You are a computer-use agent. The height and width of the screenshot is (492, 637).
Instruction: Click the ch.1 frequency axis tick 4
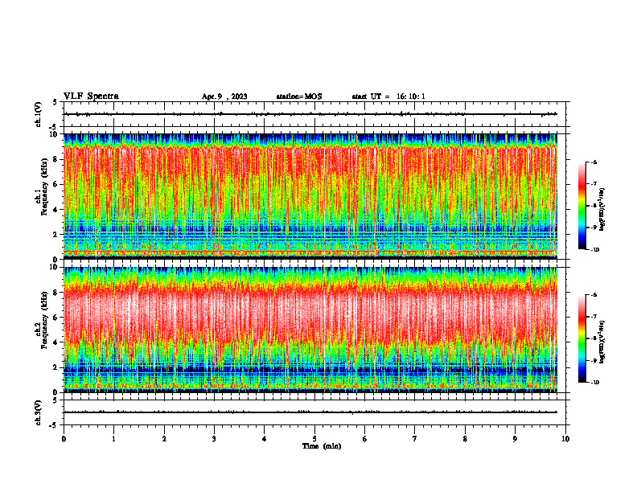(x=56, y=210)
